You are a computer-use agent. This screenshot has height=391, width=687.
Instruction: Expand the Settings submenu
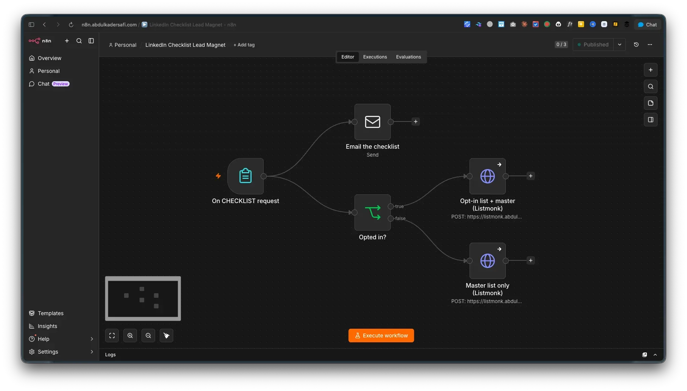pyautogui.click(x=92, y=352)
